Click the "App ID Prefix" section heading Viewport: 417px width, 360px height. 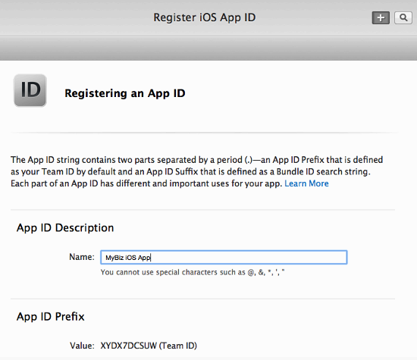click(x=51, y=317)
